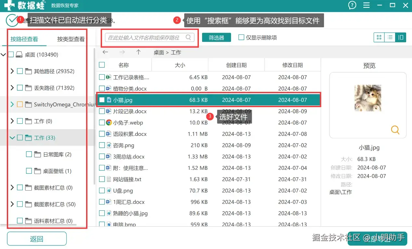Click the search magnifier in search box
Image resolution: width=412 pixels, height=249 pixels.
coord(188,37)
